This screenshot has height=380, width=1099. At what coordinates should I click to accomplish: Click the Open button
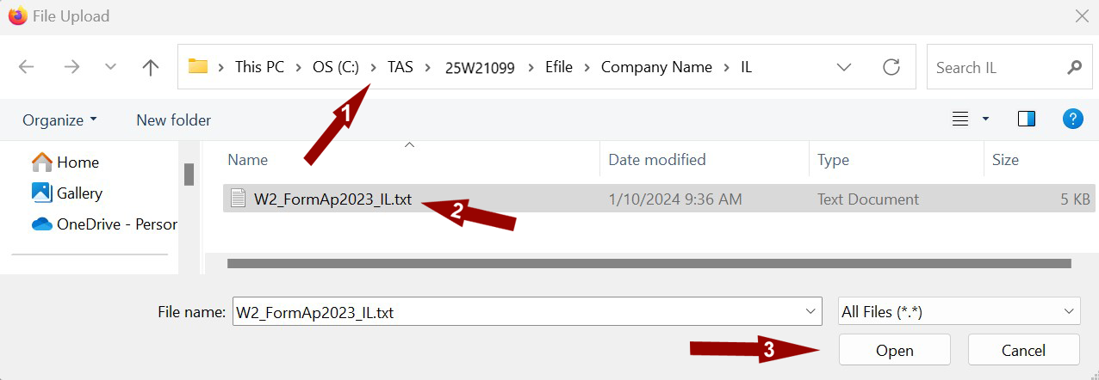(x=894, y=350)
